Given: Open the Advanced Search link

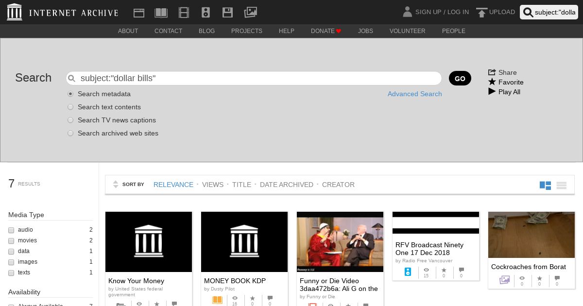Looking at the screenshot, I should tap(415, 94).
